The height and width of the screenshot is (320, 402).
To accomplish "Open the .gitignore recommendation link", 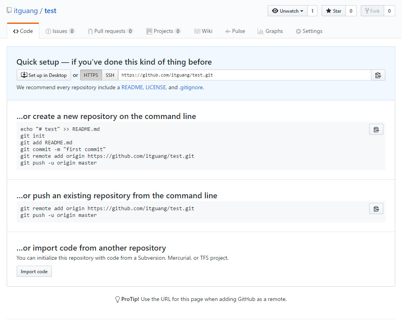I will [191, 88].
